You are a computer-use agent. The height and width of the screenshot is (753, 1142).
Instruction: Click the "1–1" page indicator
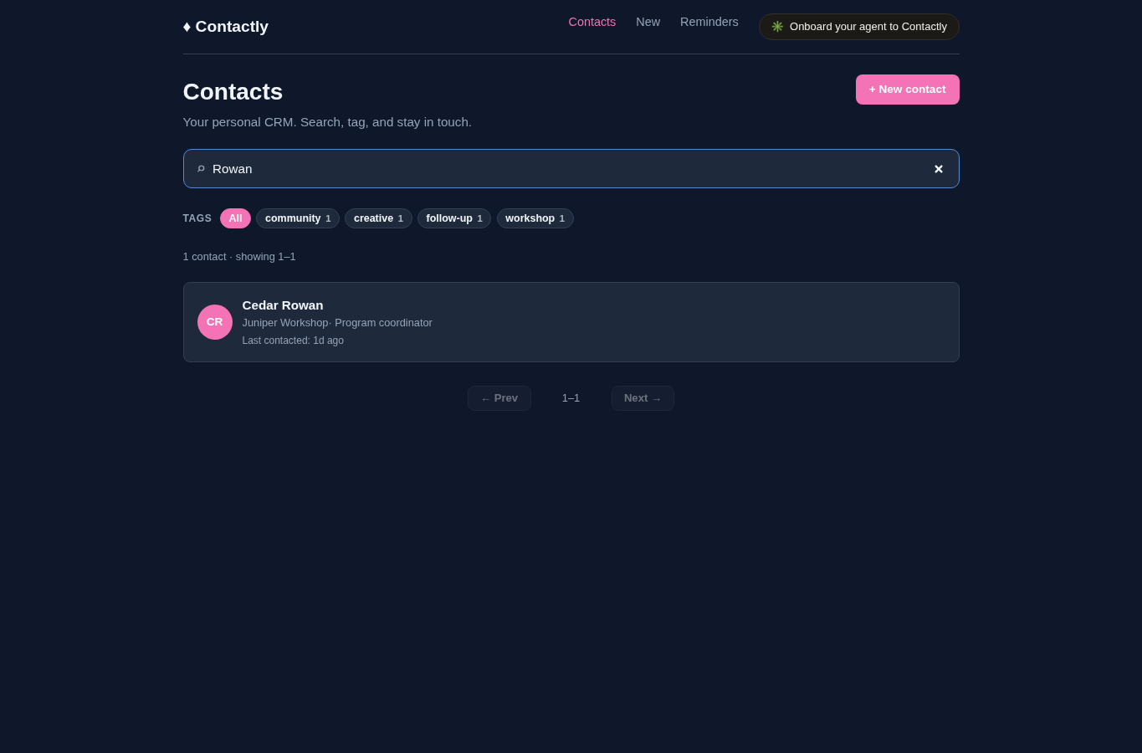point(571,398)
